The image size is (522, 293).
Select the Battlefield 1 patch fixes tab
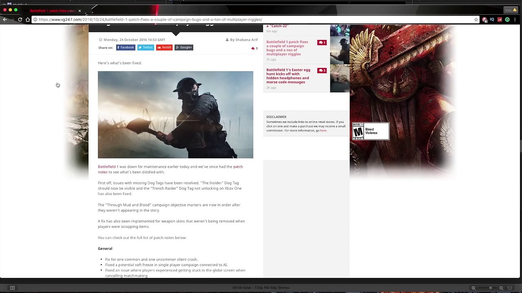click(52, 11)
